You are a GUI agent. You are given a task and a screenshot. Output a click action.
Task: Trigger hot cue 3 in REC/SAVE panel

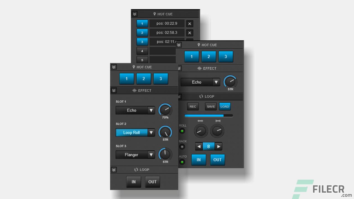tap(226, 56)
